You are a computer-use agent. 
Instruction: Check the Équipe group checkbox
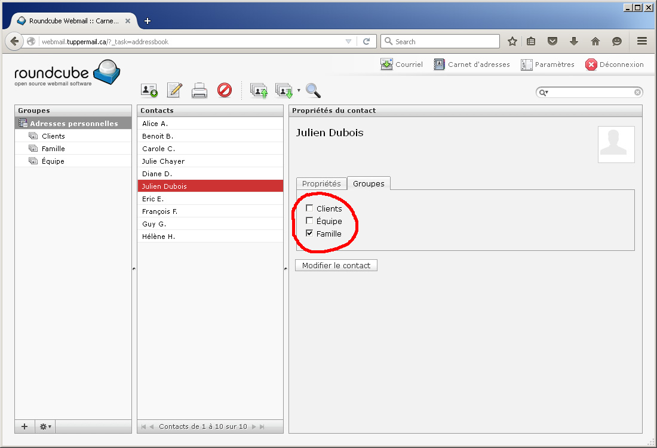(309, 220)
